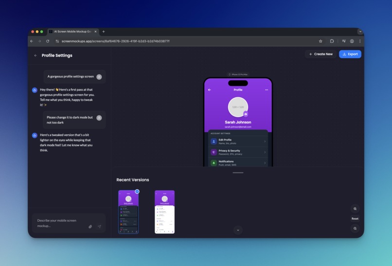This screenshot has height=266, width=392.
Task: Click the attach file paperclip icon
Action: (90, 227)
